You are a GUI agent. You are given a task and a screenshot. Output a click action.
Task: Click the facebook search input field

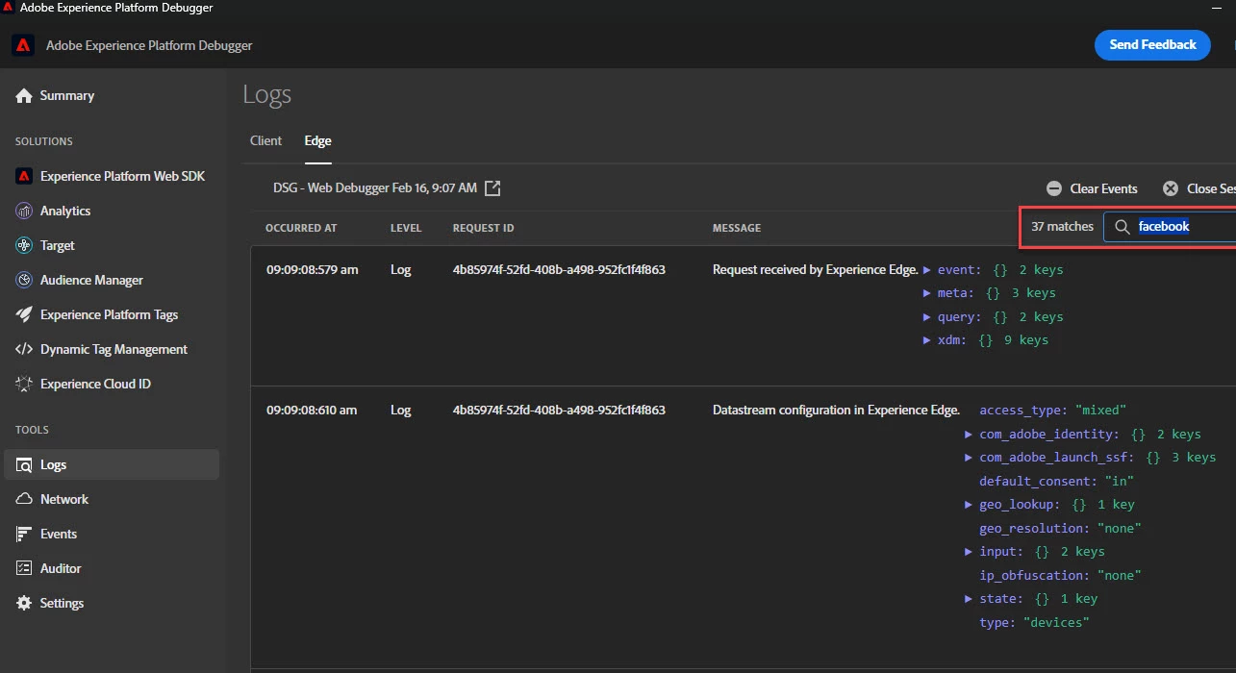click(x=1170, y=227)
